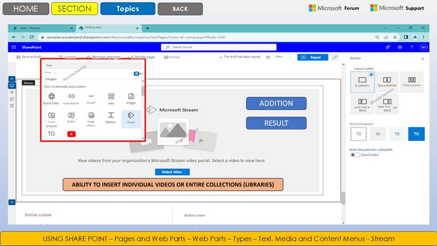Image resolution: width=437 pixels, height=246 pixels.
Task: Open the browser side panel icon
Action: pos(406,37)
